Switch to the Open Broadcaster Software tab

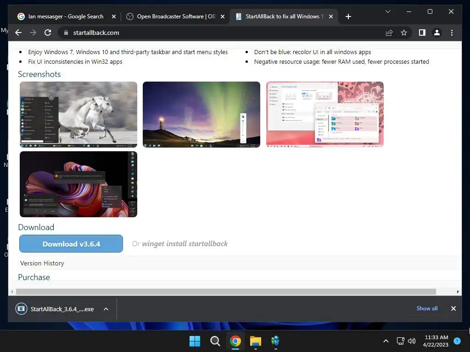click(175, 16)
